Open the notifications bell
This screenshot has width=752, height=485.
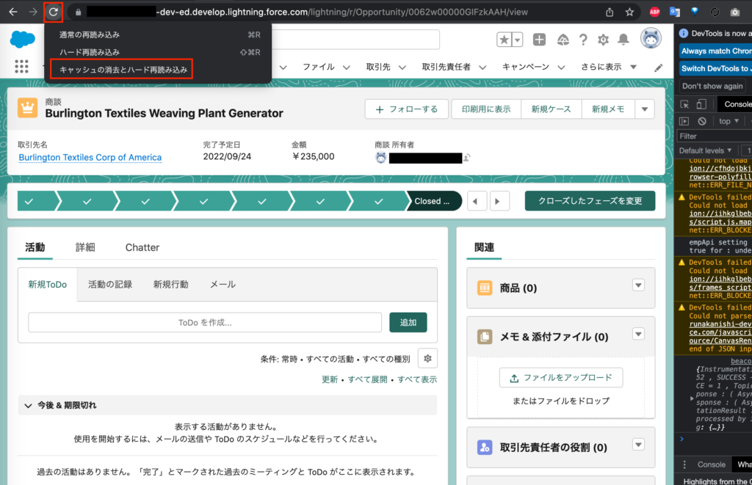[623, 40]
